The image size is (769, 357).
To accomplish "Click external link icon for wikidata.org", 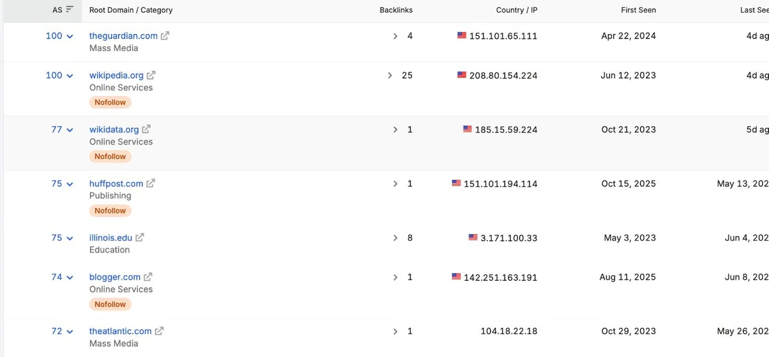I will [x=146, y=130].
